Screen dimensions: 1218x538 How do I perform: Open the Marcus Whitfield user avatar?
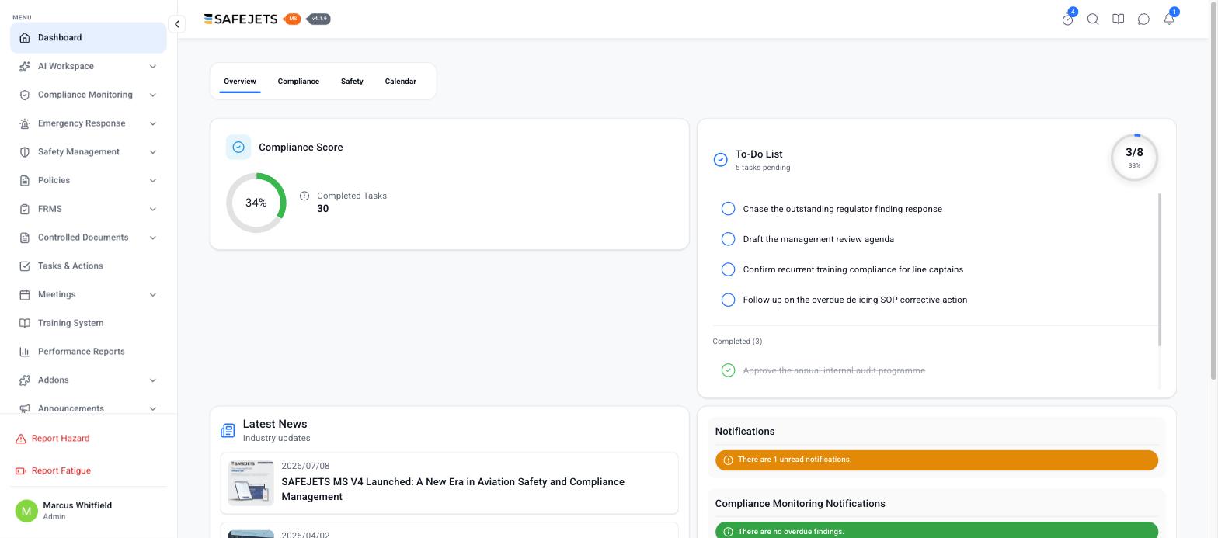(x=26, y=511)
